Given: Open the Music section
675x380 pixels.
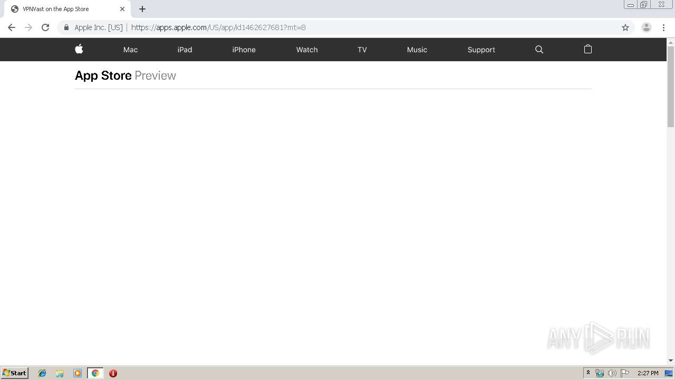Looking at the screenshot, I should [417, 50].
